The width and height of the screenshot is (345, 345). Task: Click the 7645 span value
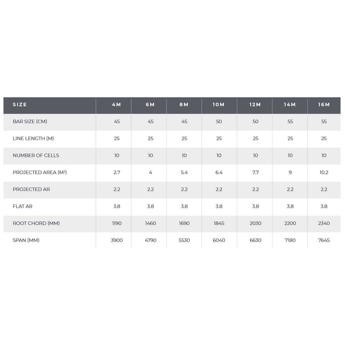click(x=324, y=240)
